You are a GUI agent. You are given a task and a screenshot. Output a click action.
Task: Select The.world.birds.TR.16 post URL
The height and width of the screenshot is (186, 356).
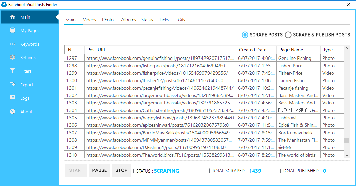pyautogui.click(x=160, y=155)
